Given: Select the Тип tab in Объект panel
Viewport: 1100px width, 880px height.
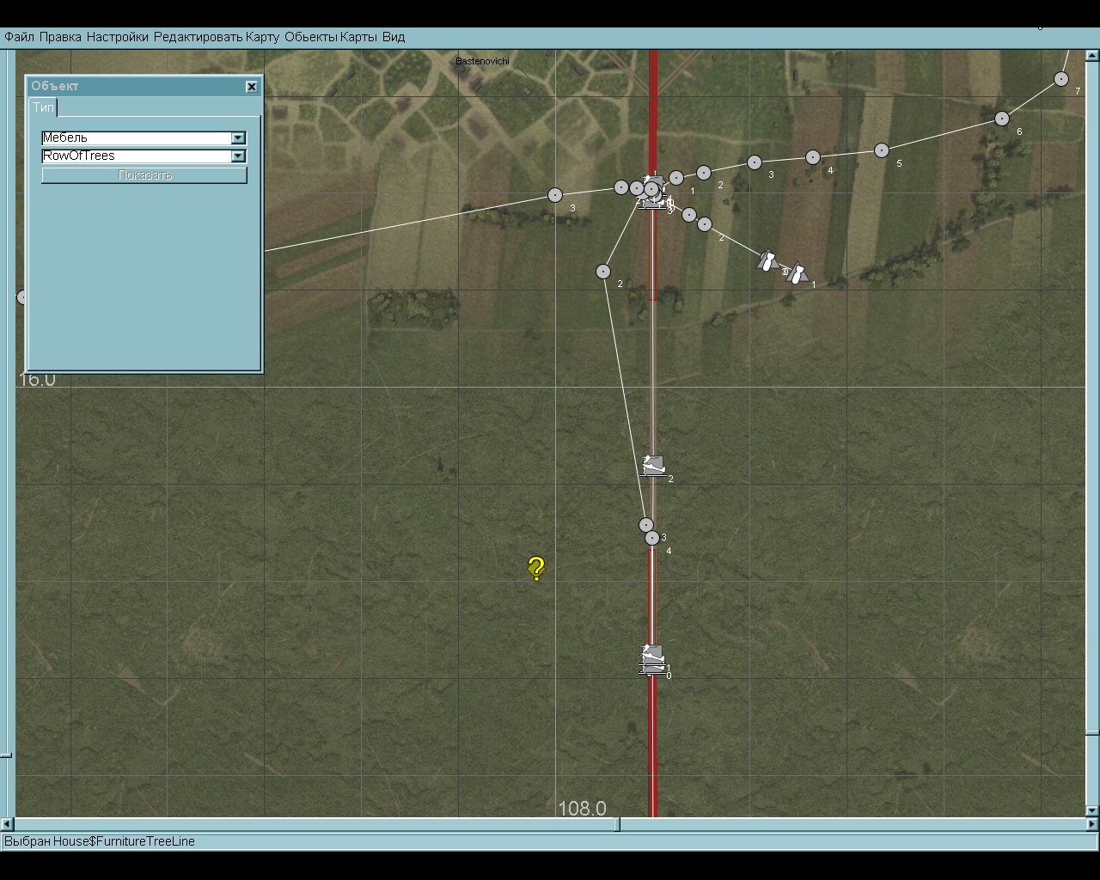Looking at the screenshot, I should click(43, 107).
